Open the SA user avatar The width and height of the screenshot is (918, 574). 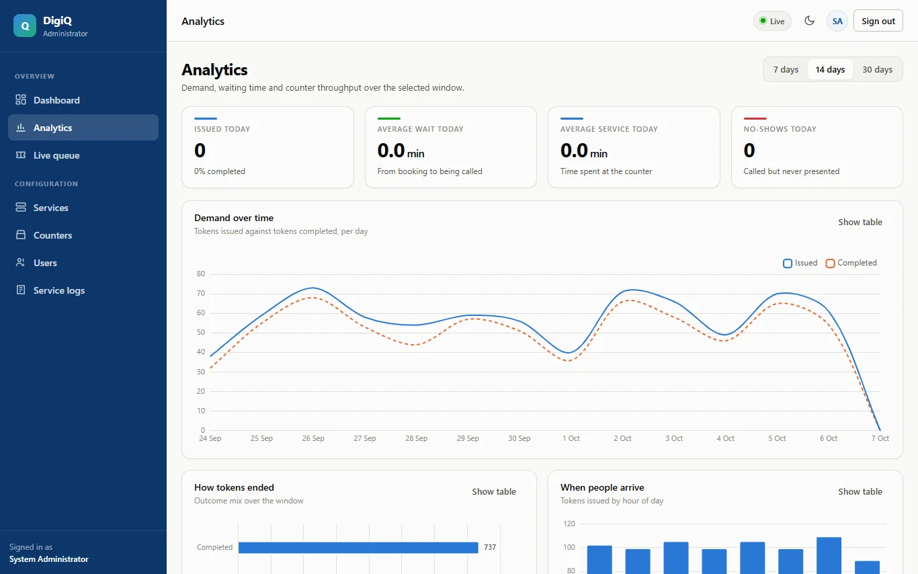[x=837, y=21]
